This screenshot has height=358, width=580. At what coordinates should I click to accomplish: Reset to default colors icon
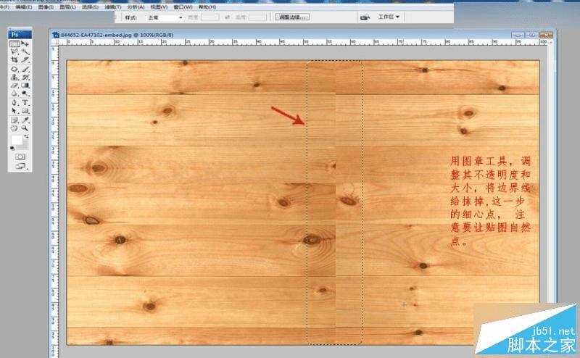click(12, 149)
